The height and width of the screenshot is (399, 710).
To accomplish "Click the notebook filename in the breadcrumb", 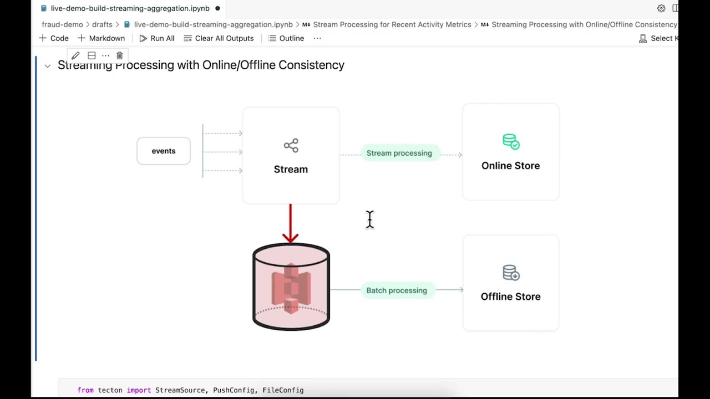I will pyautogui.click(x=213, y=24).
